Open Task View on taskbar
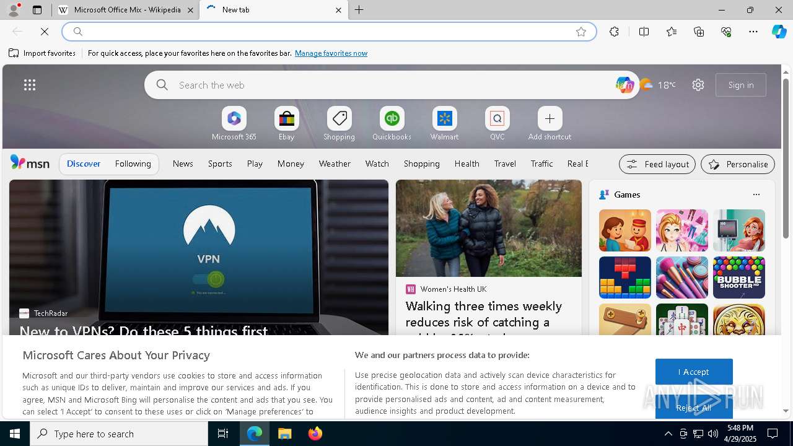The image size is (793, 446). pyautogui.click(x=223, y=434)
